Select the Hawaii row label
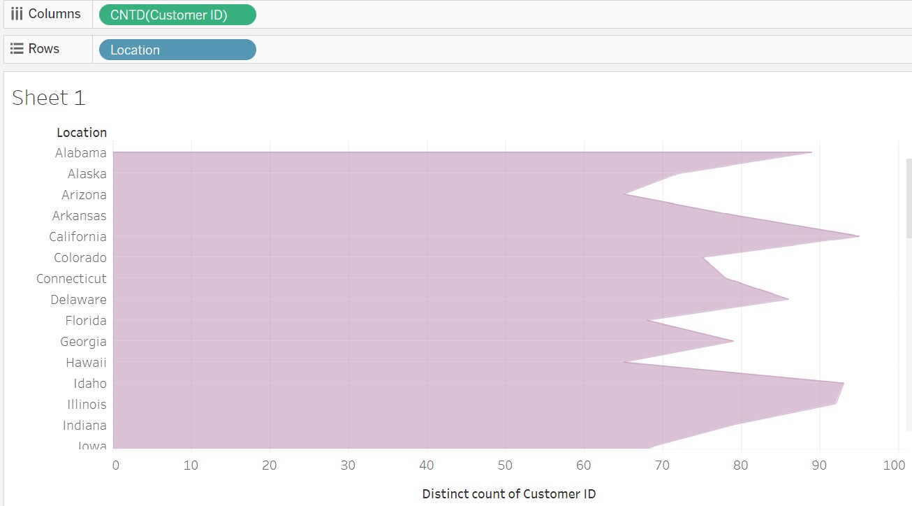 click(86, 363)
